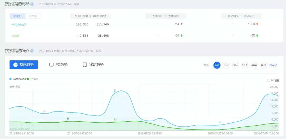Click green down arrow in 移动环比 for 小米8
Image resolution: width=286 pixels, height=139 pixels.
257,36
